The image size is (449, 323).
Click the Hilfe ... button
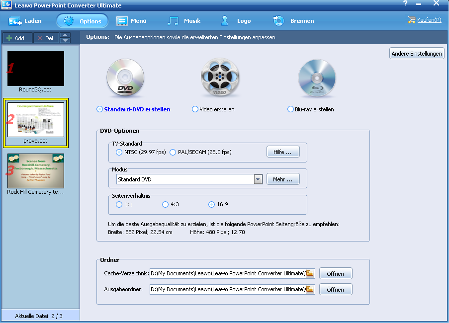coord(283,152)
